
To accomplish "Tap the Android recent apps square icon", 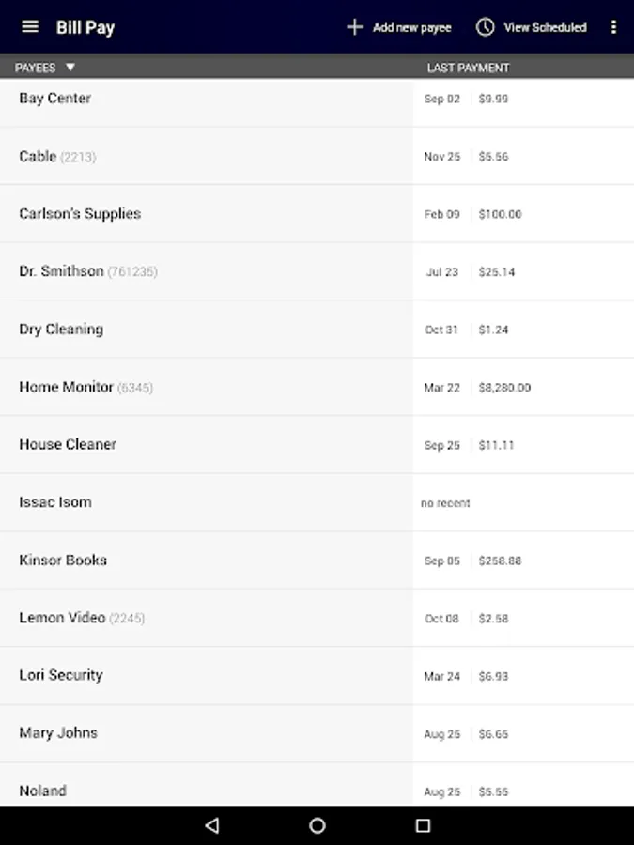I will [423, 825].
